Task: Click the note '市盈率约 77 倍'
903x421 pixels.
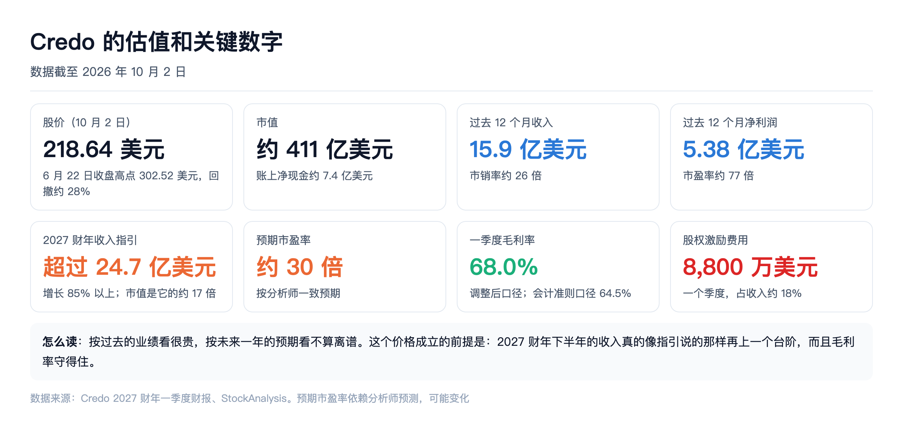Action: pos(718,176)
